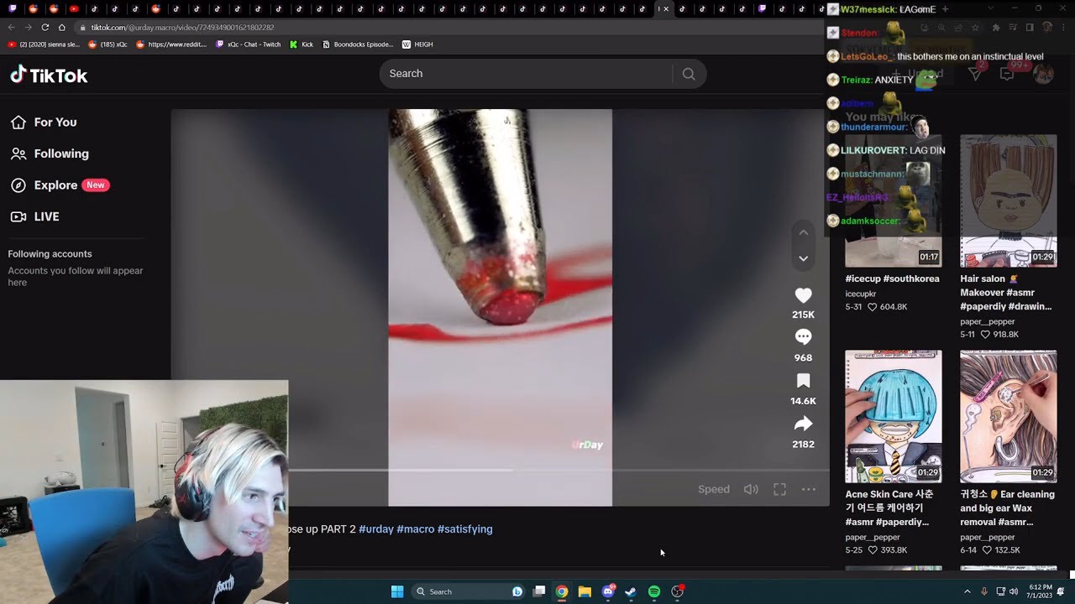Viewport: 1075px width, 604px height.
Task: Open Spotify from the taskbar
Action: coord(654,591)
